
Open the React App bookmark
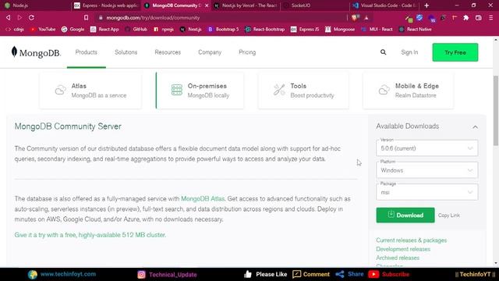(104, 30)
